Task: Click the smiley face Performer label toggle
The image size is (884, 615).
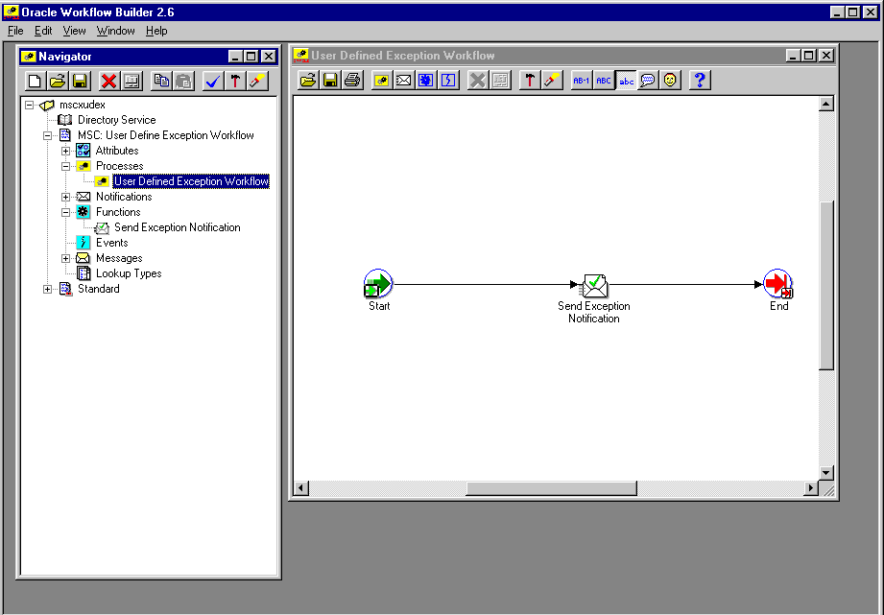Action: [670, 80]
